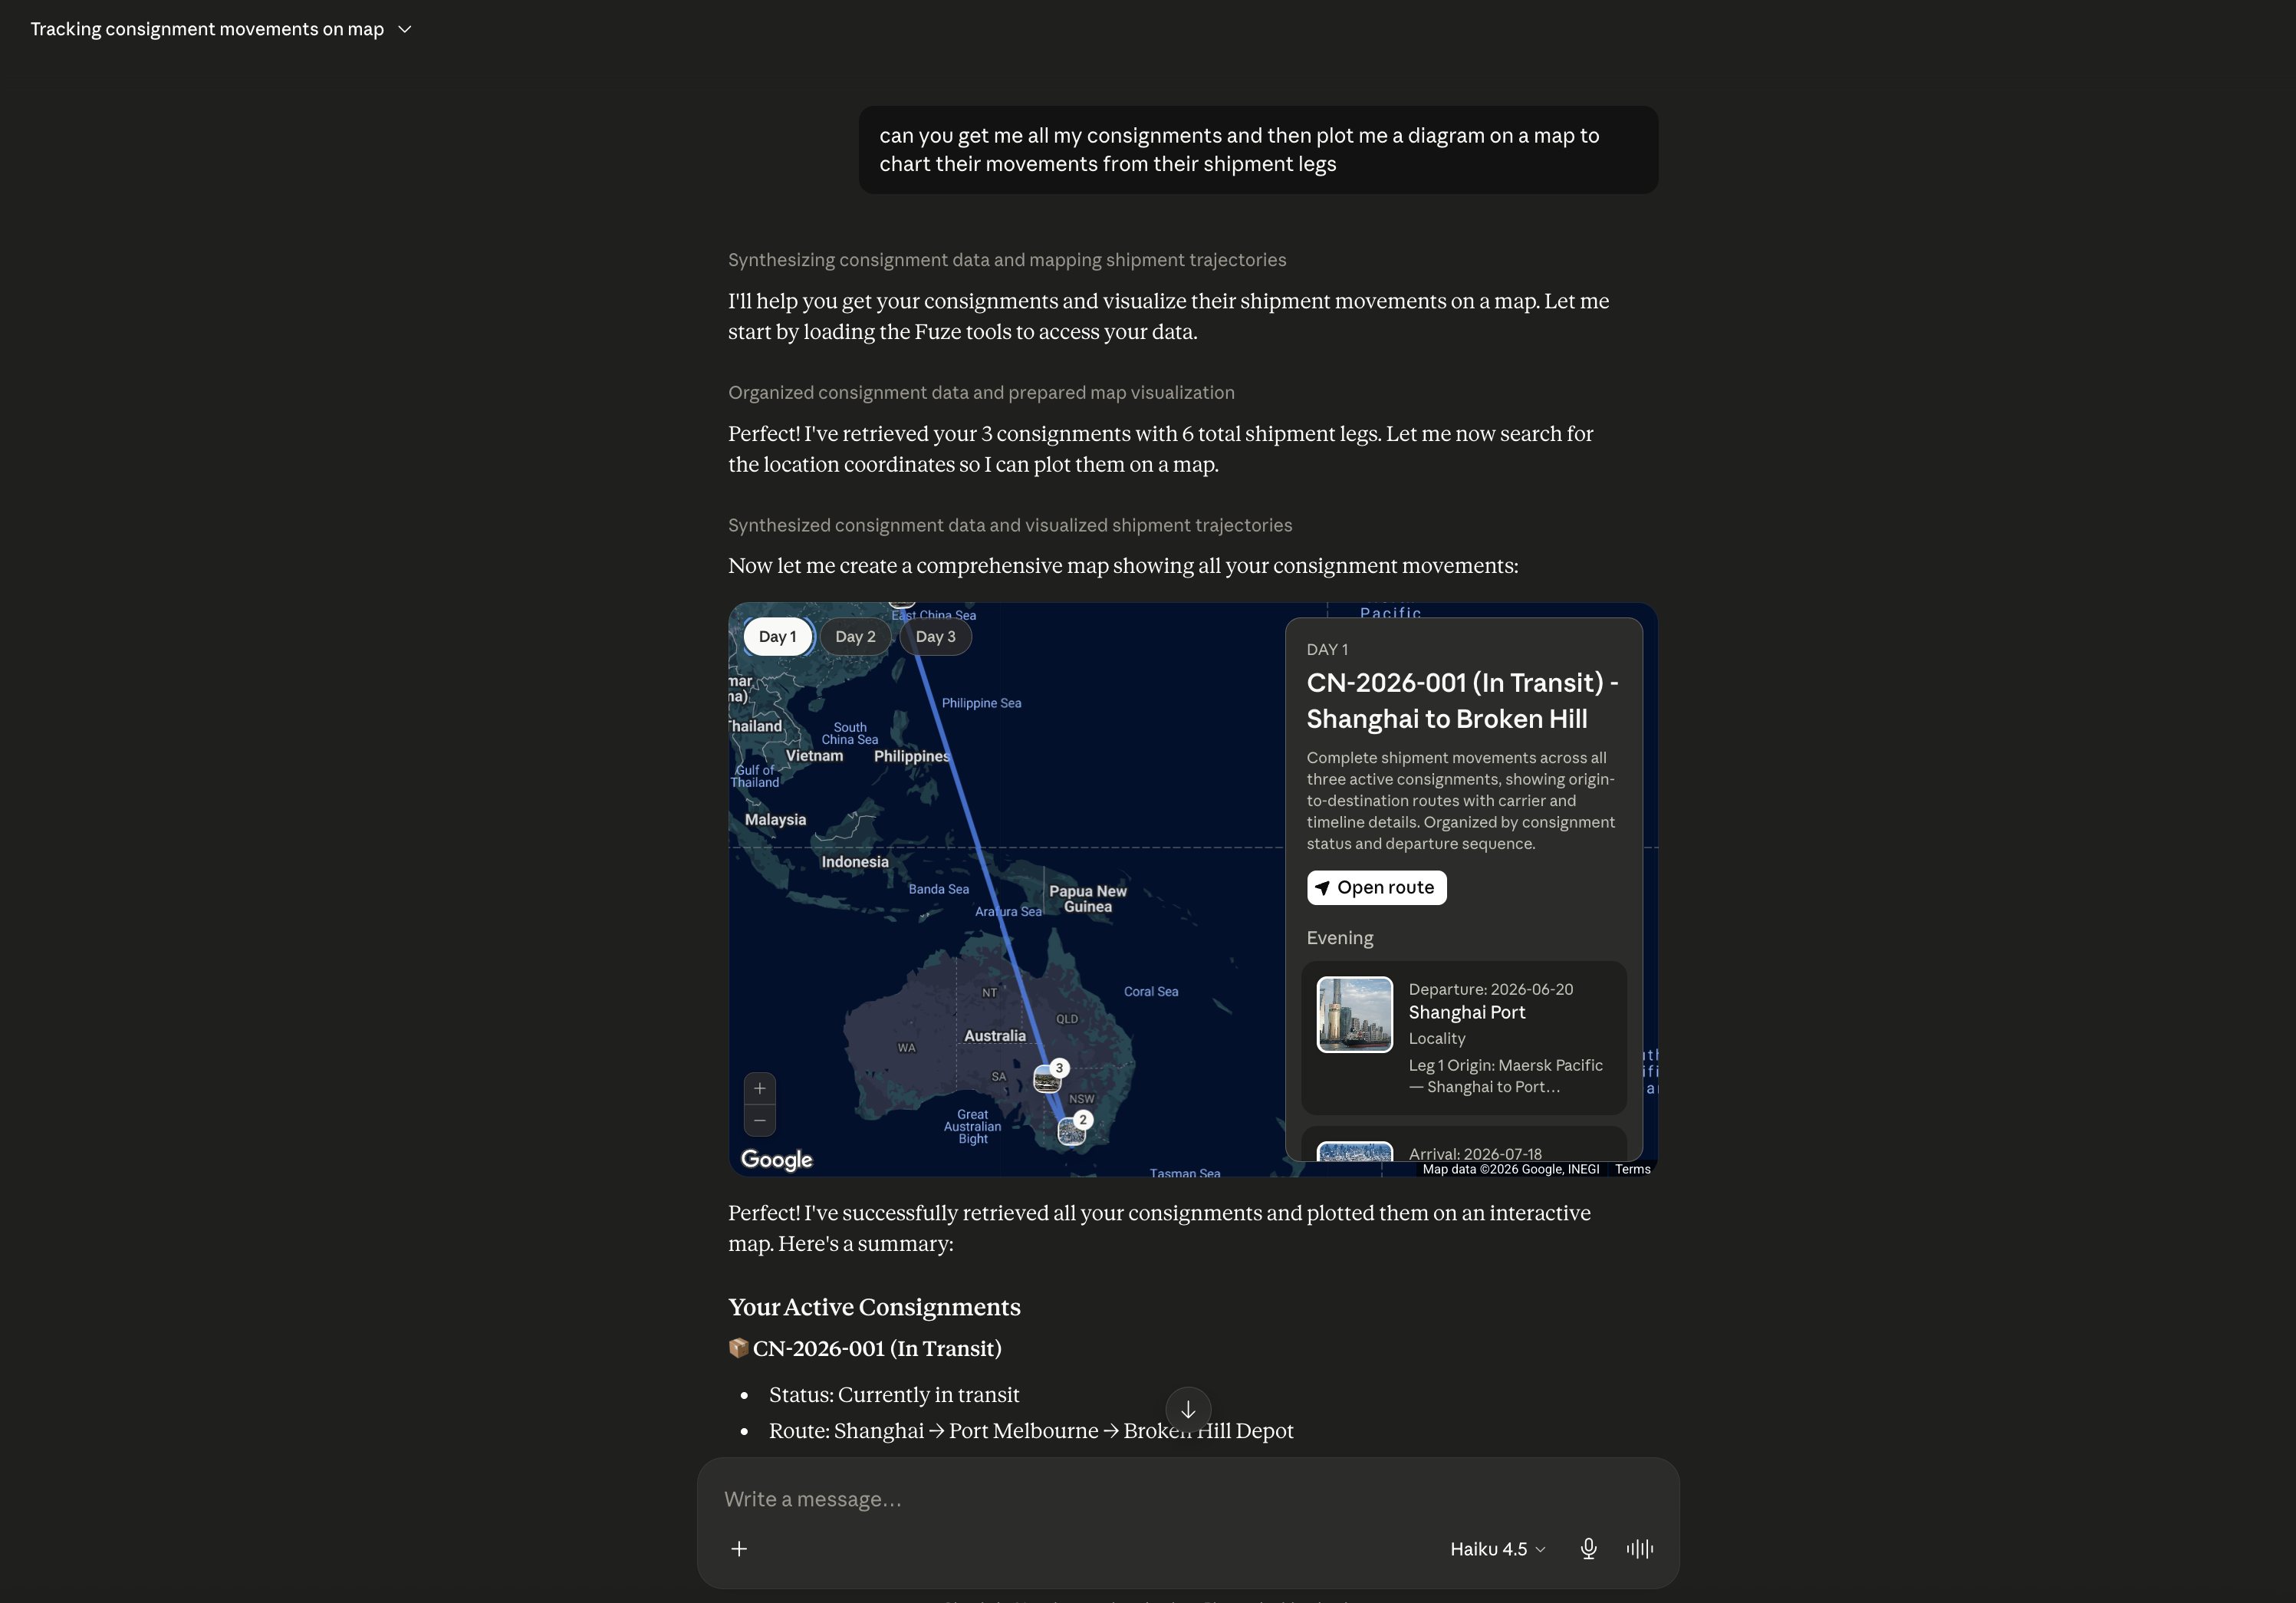Click the 'Papua New Guinea' map label

click(1087, 899)
